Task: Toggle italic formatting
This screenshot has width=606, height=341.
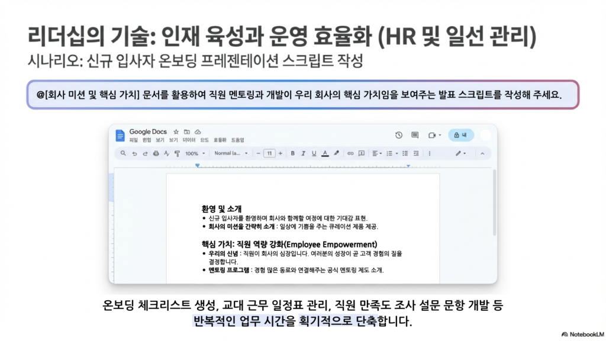Action: pyautogui.click(x=304, y=153)
